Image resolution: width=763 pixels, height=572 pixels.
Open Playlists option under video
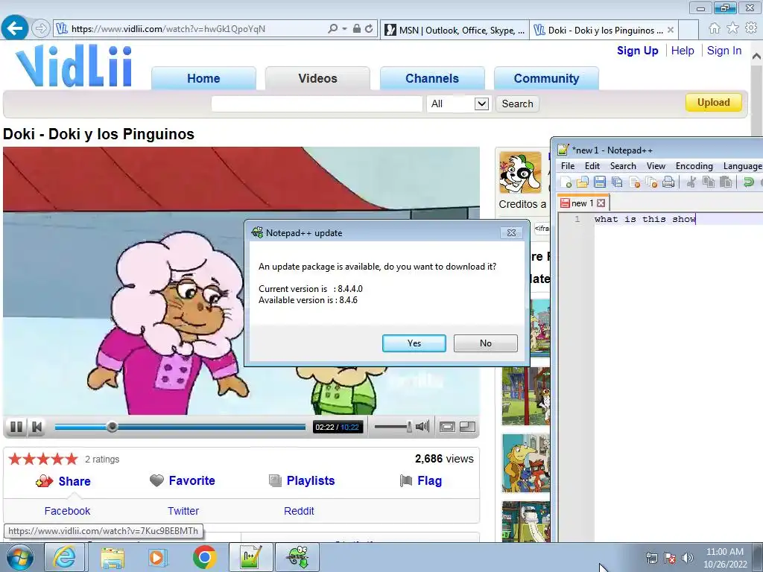coord(311,480)
